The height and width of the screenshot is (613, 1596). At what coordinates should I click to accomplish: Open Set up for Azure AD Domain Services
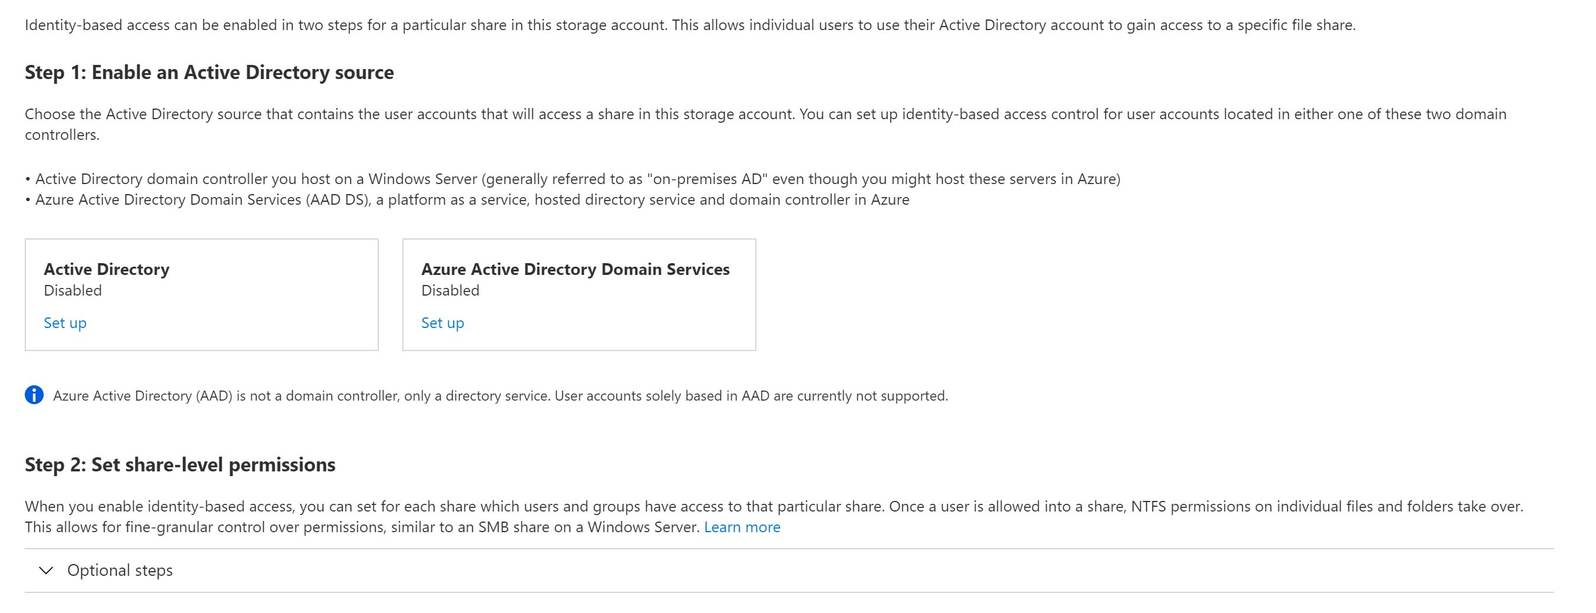(x=443, y=323)
